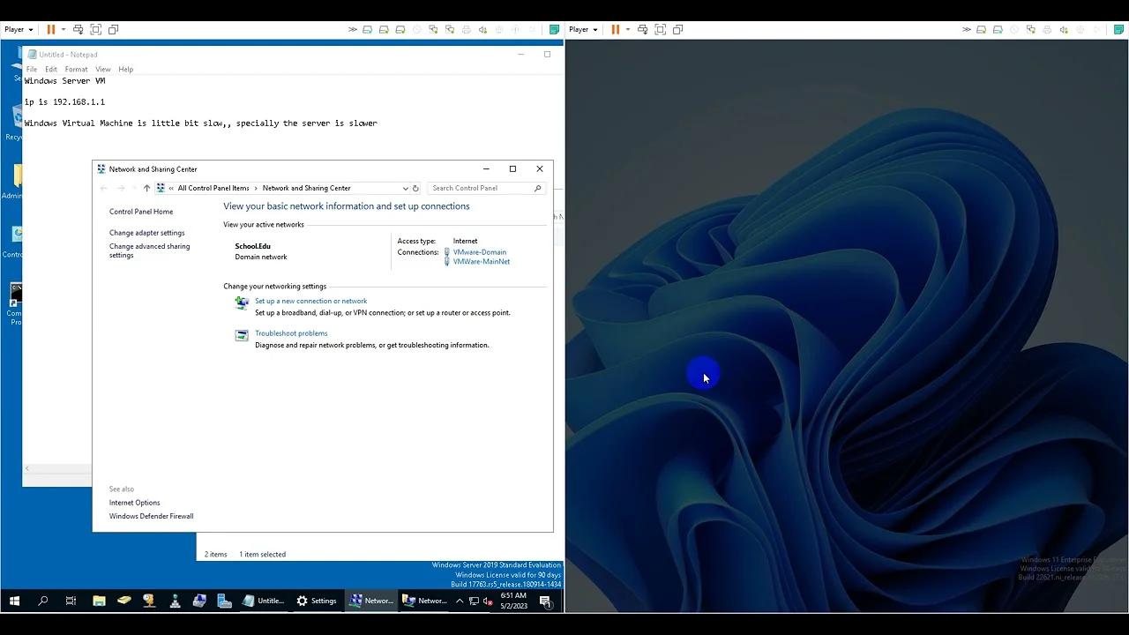Enter full screen mode via VMware toolbar
This screenshot has width=1129, height=635.
click(x=95, y=29)
